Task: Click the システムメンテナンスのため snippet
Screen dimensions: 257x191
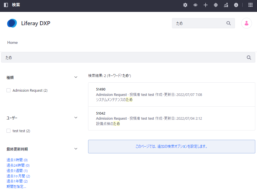Action: click(x=114, y=100)
